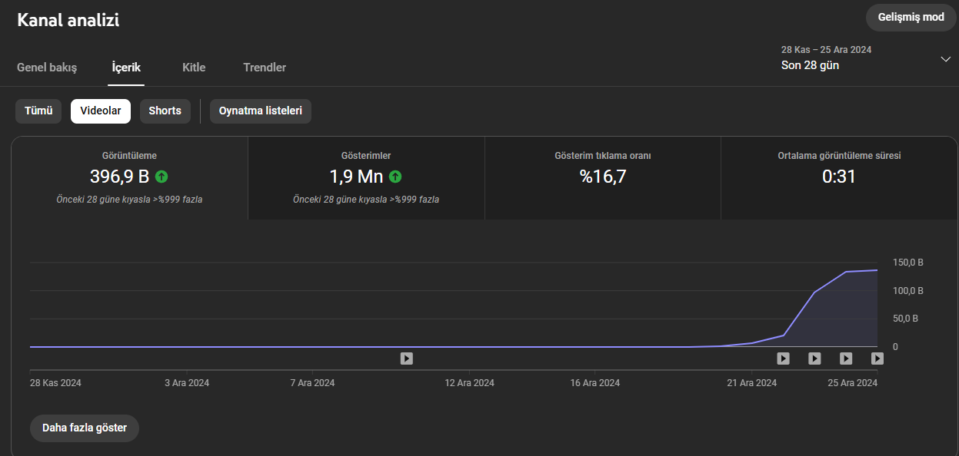Open the video publish marker between 7 and 12 Ara
The height and width of the screenshot is (456, 959).
tap(407, 358)
